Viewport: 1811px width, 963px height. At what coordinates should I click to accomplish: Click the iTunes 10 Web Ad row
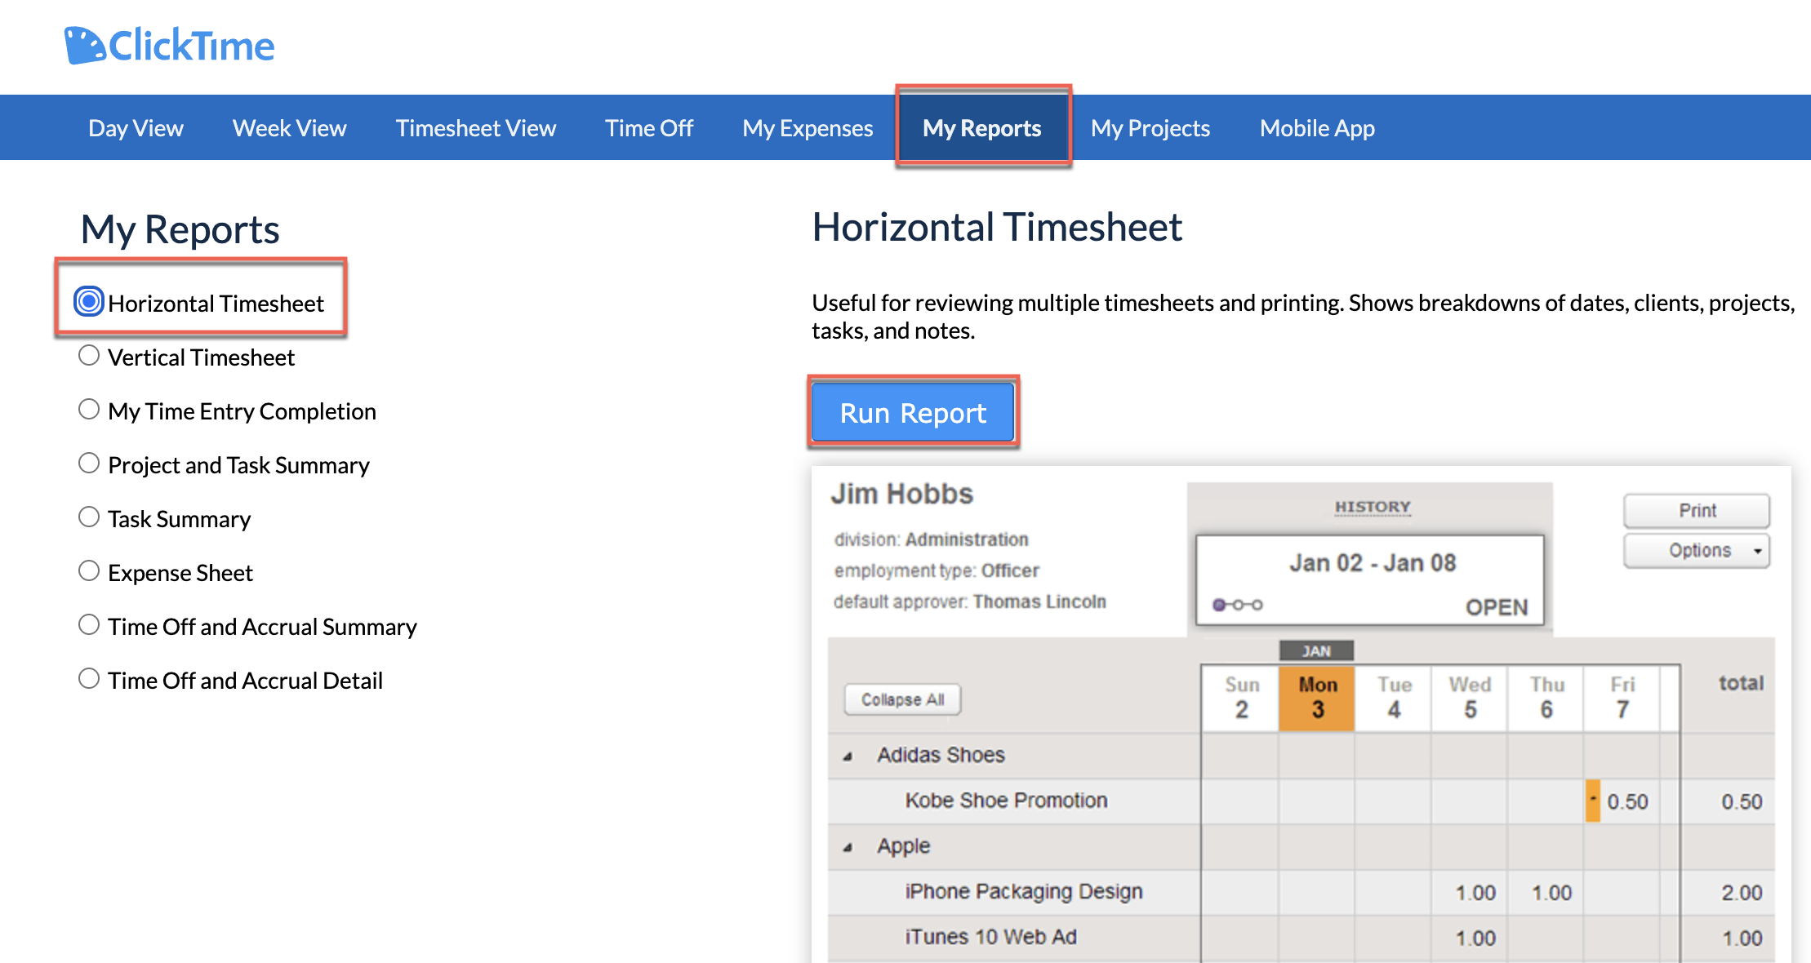1302,939
